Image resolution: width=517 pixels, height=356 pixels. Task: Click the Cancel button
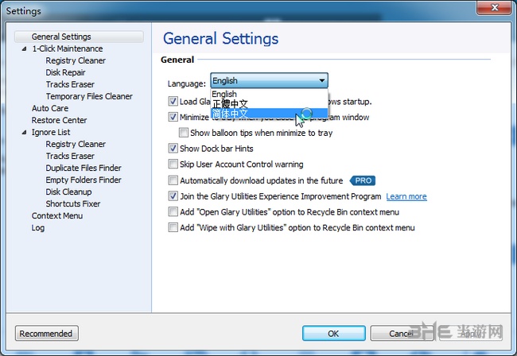pyautogui.click(x=401, y=333)
